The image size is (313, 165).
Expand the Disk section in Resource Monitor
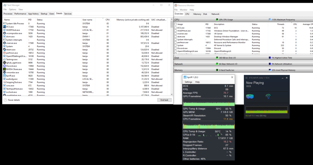pyautogui.click(x=243, y=58)
